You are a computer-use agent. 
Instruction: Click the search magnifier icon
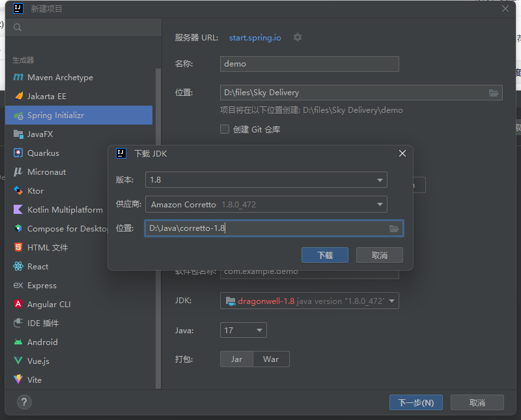pos(18,27)
